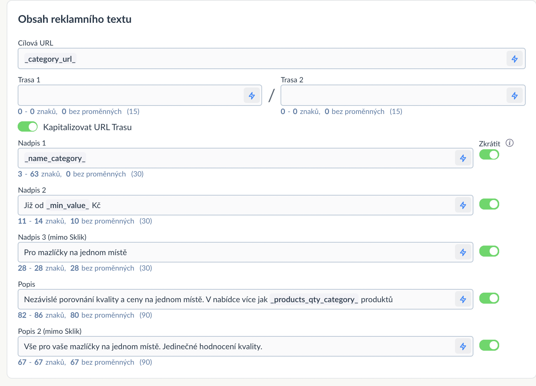Disable Zkrátit toggle for Nadpis 1

click(489, 155)
